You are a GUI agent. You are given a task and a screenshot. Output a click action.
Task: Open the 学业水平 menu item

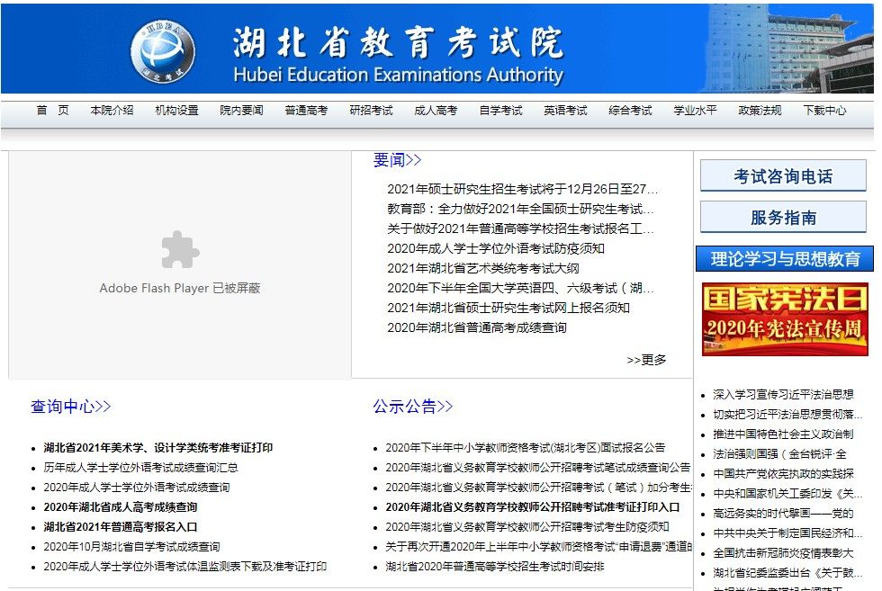(695, 111)
